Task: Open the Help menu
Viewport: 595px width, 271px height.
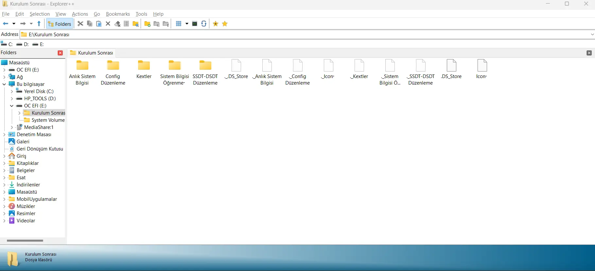Action: click(158, 14)
